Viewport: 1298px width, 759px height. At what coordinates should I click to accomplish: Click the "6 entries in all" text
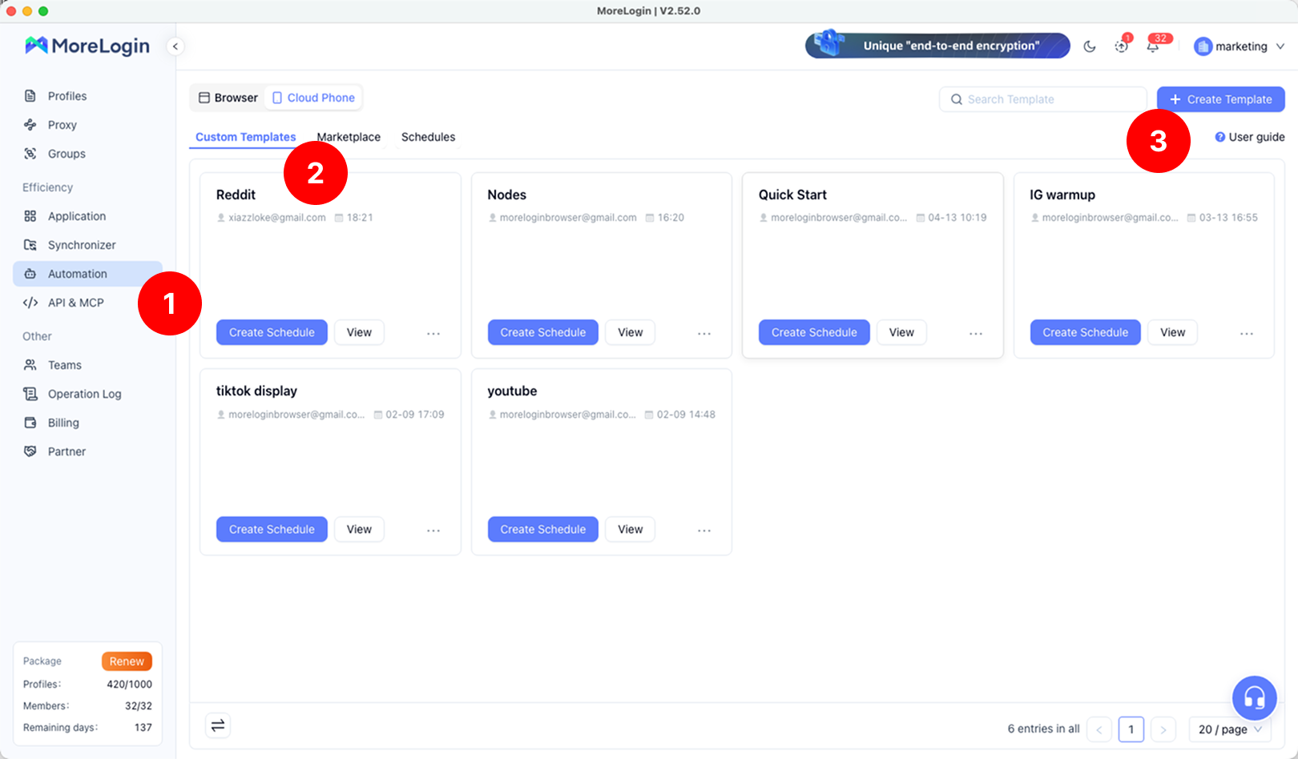pyautogui.click(x=1043, y=729)
